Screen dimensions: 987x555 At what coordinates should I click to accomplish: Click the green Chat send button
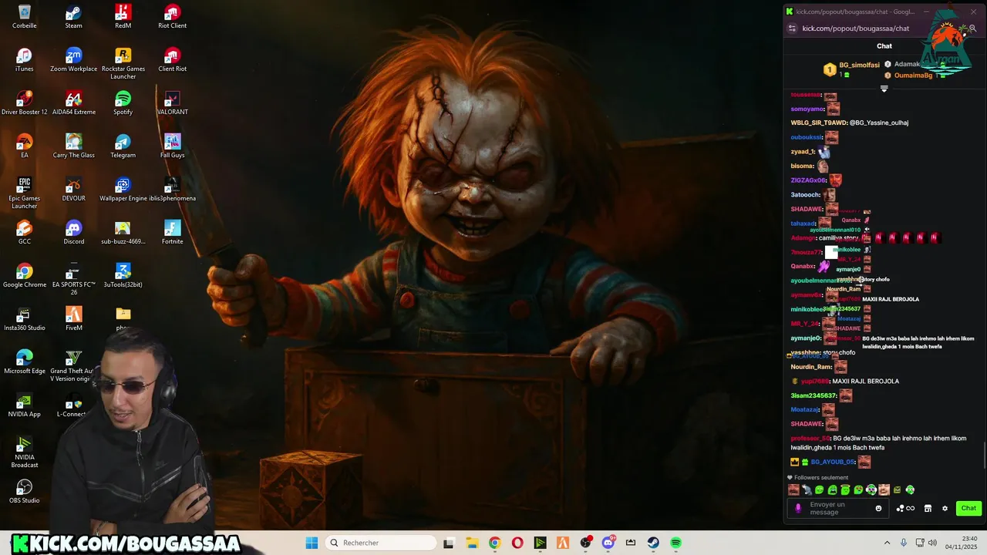click(x=968, y=508)
